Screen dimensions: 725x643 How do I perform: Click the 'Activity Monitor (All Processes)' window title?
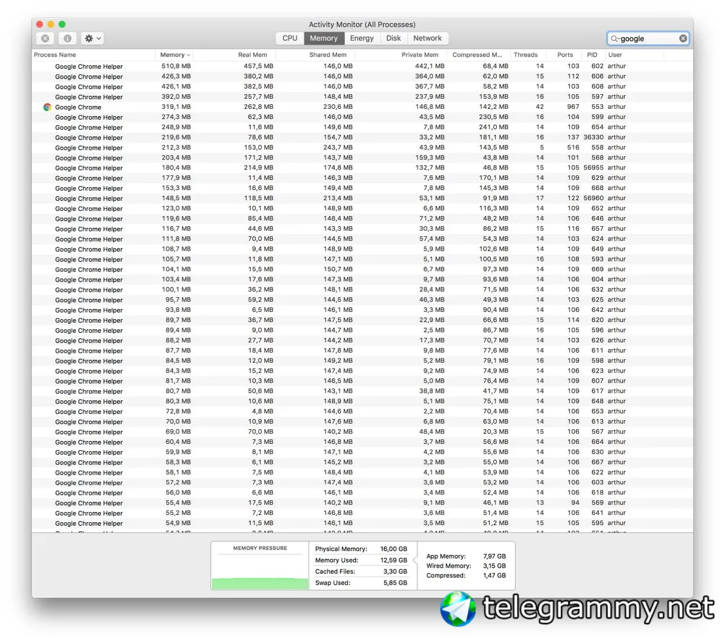point(362,24)
